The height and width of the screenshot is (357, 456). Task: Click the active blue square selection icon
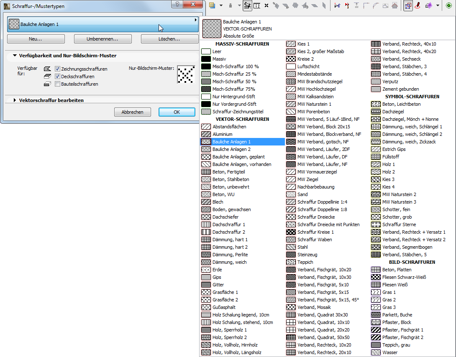(408, 5)
